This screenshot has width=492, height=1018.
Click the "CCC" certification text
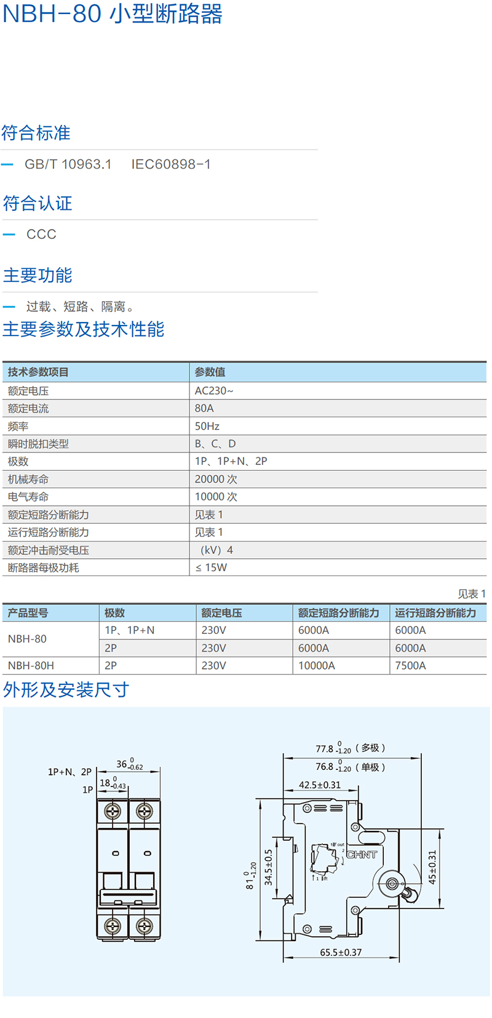click(x=41, y=234)
